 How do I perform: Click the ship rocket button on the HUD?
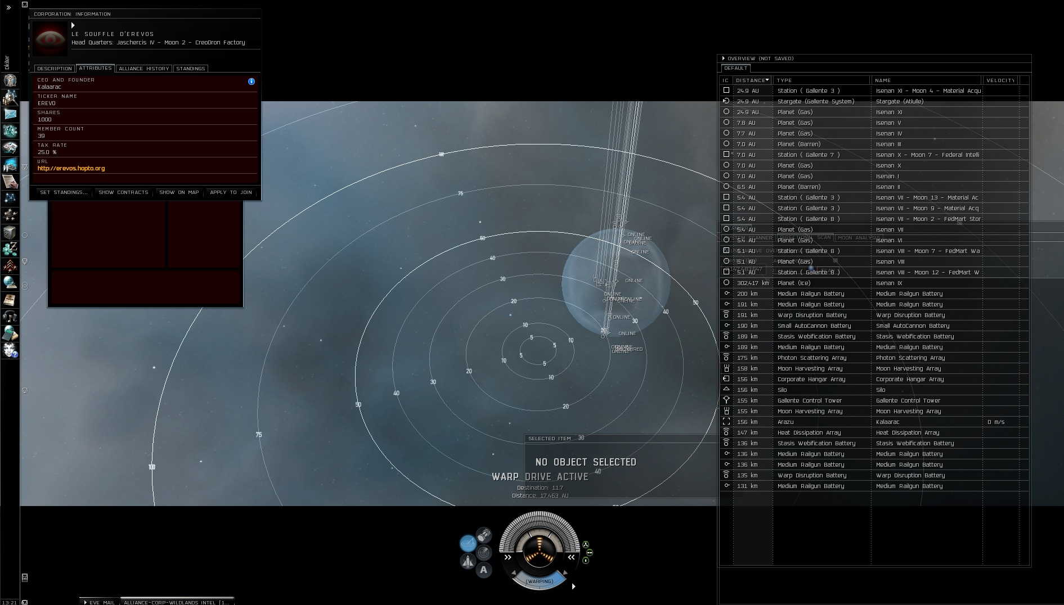[468, 561]
